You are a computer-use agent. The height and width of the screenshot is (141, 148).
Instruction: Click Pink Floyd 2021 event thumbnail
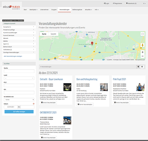click(x=140, y=87)
